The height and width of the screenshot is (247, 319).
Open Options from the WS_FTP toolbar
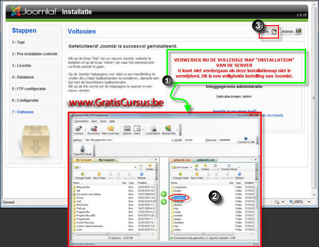127,130
